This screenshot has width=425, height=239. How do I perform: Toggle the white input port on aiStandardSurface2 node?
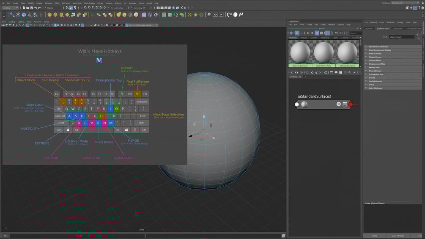[297, 104]
